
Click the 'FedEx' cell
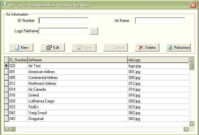point(78,107)
